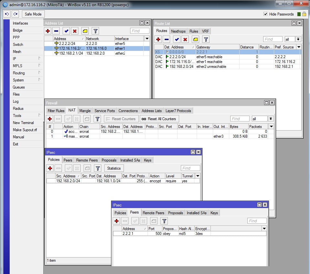Open the Address List columns dropdown arrow
The image size is (310, 274).
click(x=147, y=38)
